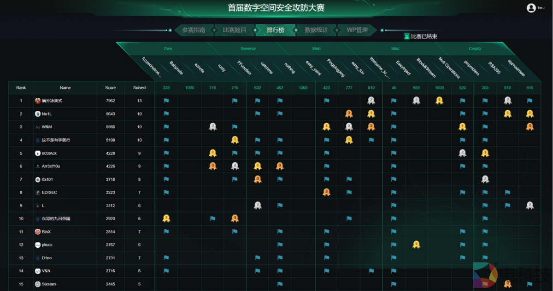Click Nu1L's gold medal icon in the easy_lou column
The height and width of the screenshot is (291, 553).
tap(371, 114)
